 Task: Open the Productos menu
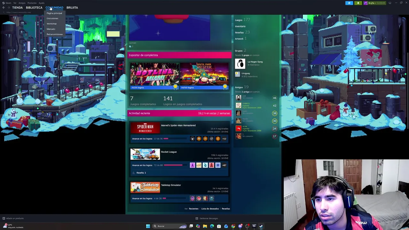(32, 3)
